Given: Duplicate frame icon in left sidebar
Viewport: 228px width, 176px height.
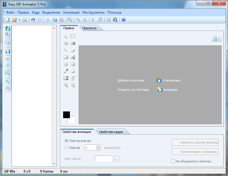Looking at the screenshot, I should [x=8, y=43].
